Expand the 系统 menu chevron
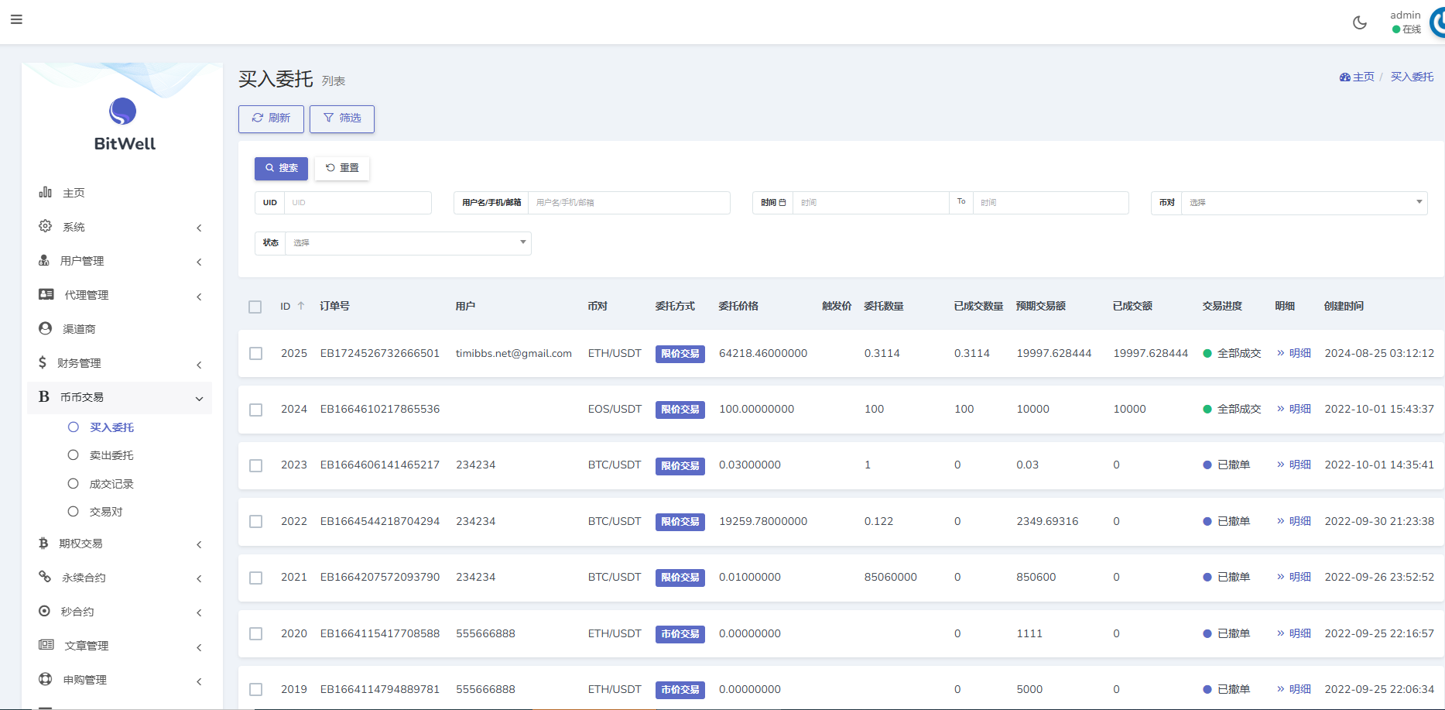The width and height of the screenshot is (1445, 710). pyautogui.click(x=199, y=228)
